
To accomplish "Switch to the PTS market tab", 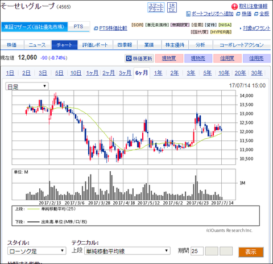I will [78, 27].
